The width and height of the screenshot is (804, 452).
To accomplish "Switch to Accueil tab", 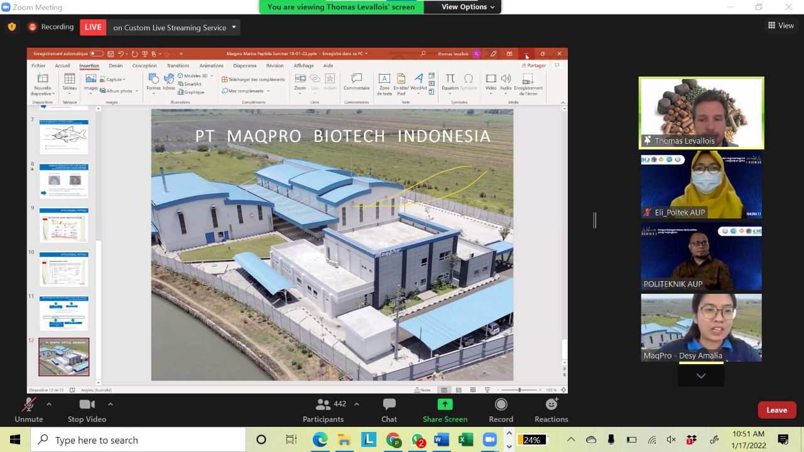I will [62, 65].
